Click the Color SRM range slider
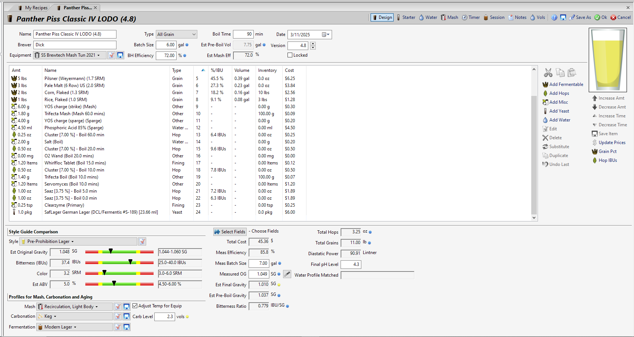Viewport: 634px width, 337px height. [119, 273]
